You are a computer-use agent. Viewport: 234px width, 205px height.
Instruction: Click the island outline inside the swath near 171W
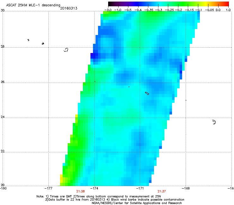coord(147,93)
